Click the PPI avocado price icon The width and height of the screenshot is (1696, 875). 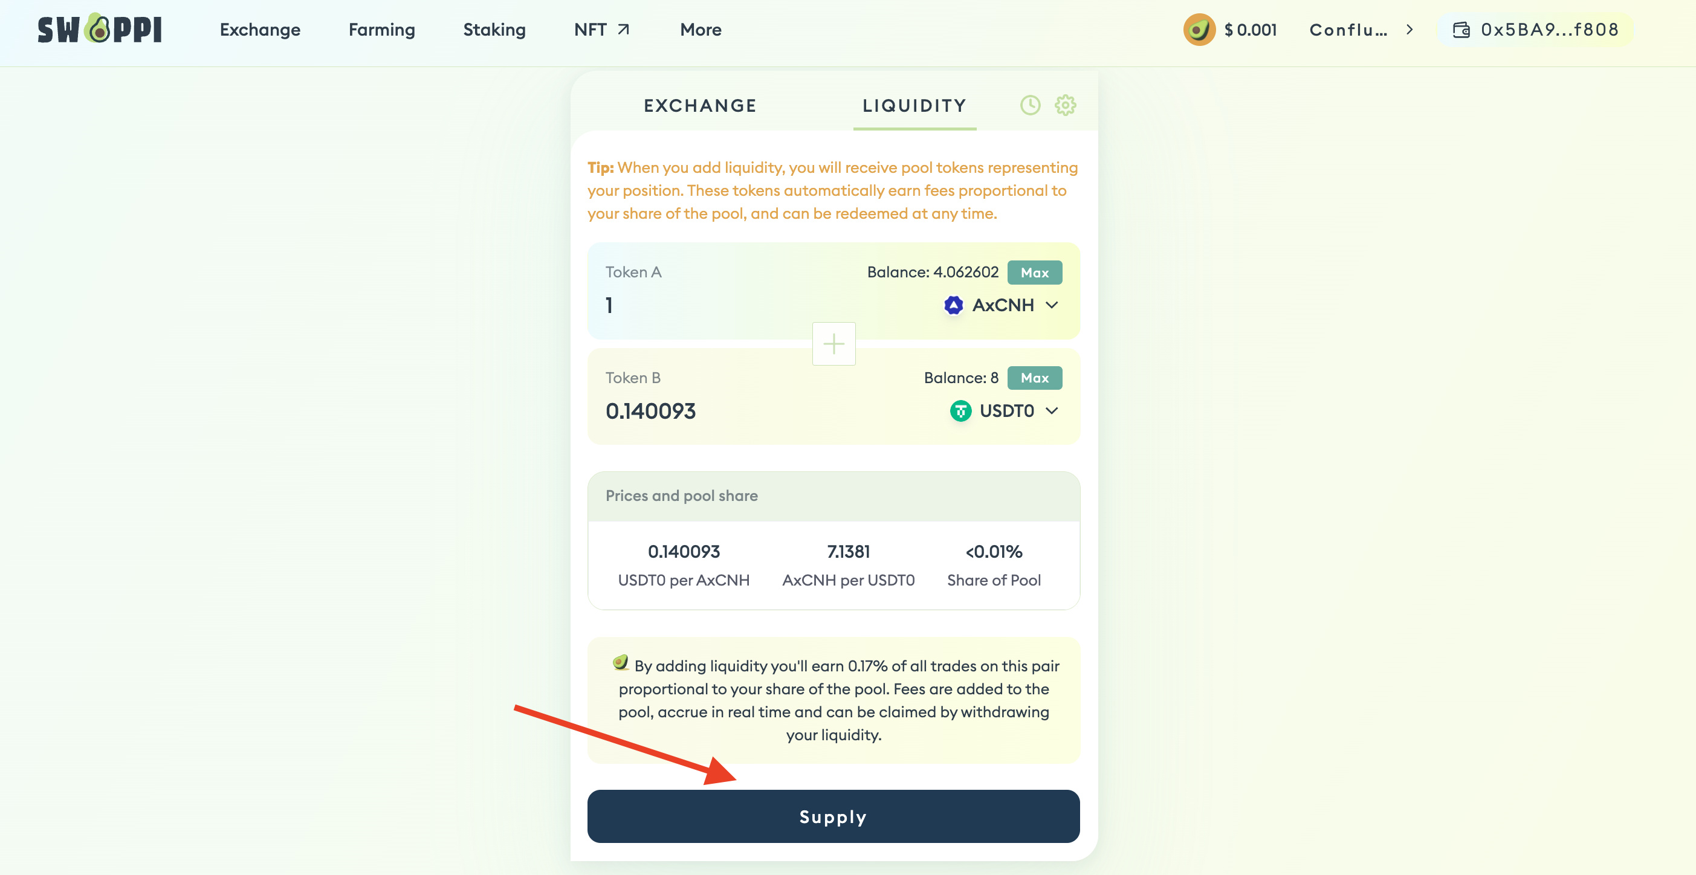click(x=1198, y=30)
